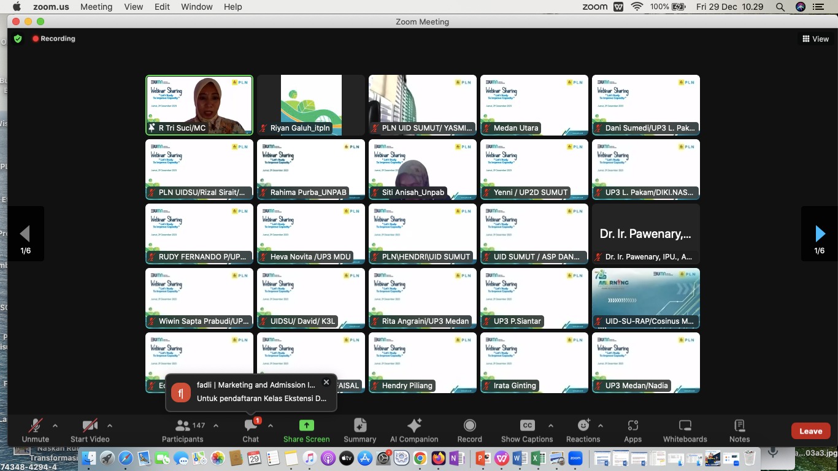Click the green Share Screen button
Image resolution: width=838 pixels, height=471 pixels.
pos(306,430)
